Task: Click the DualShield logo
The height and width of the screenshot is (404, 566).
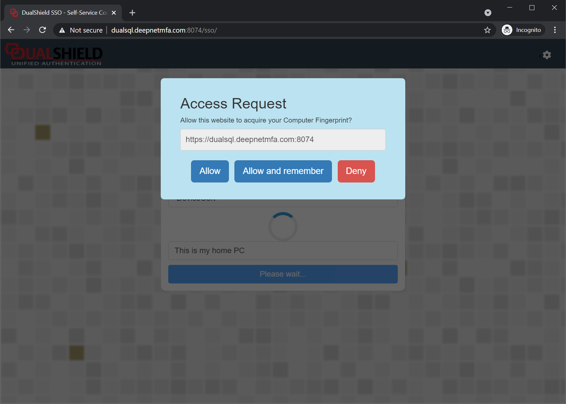Action: pos(54,54)
